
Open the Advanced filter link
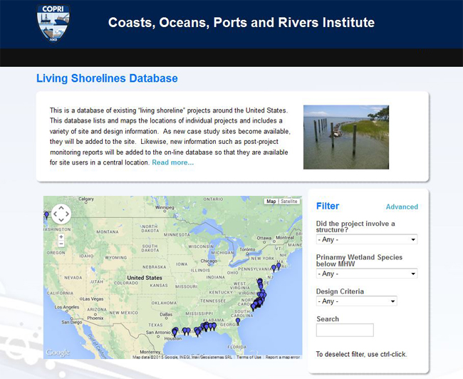point(402,207)
